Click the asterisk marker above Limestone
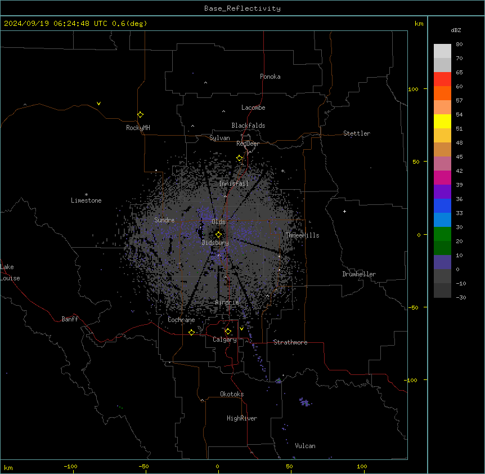This screenshot has width=485, height=474. 86,195
